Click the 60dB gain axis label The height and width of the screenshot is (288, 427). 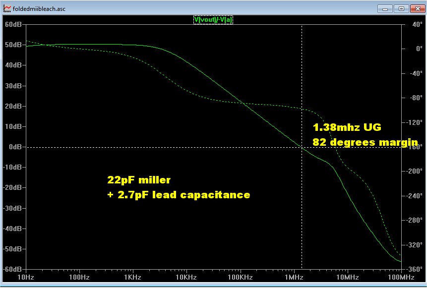click(x=13, y=24)
